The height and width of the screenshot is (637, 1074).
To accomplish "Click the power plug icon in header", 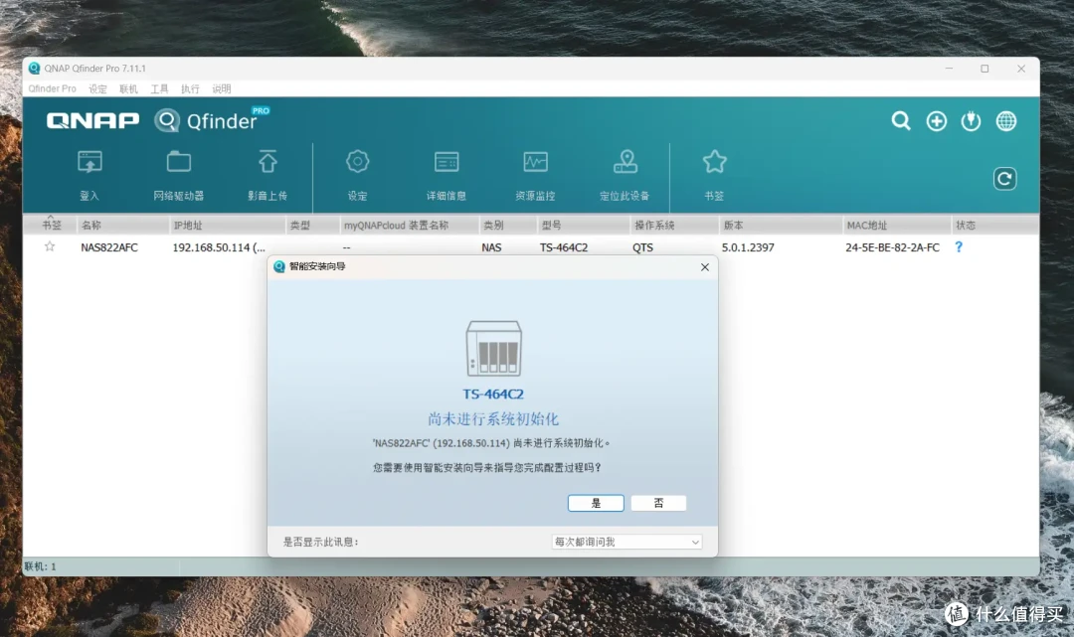I will click(971, 121).
